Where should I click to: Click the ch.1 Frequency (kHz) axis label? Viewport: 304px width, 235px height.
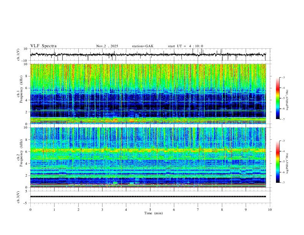click(x=20, y=89)
